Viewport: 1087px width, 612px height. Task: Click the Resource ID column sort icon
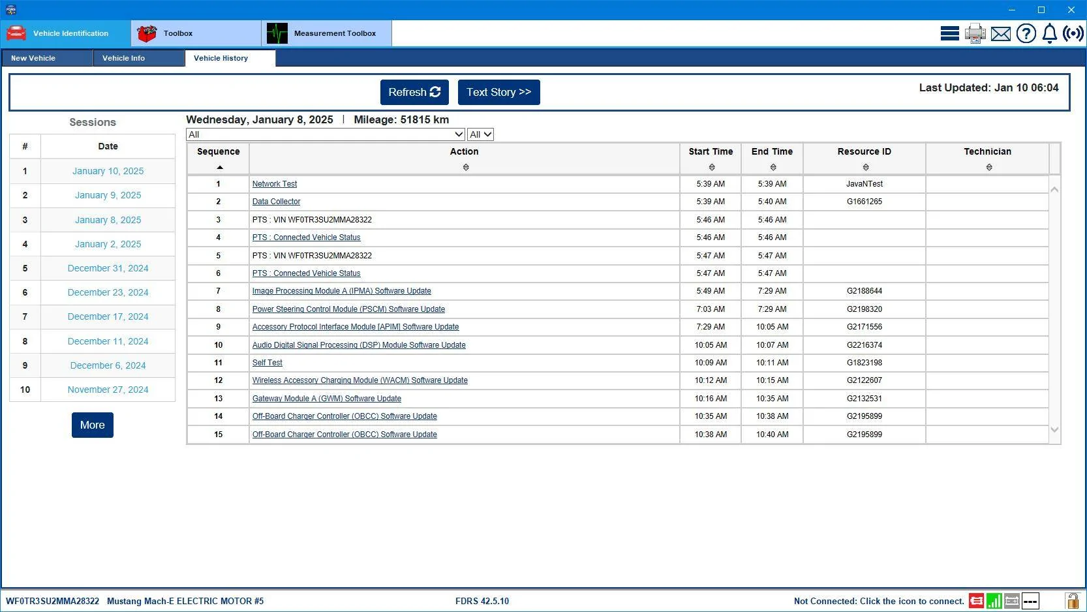pyautogui.click(x=866, y=168)
